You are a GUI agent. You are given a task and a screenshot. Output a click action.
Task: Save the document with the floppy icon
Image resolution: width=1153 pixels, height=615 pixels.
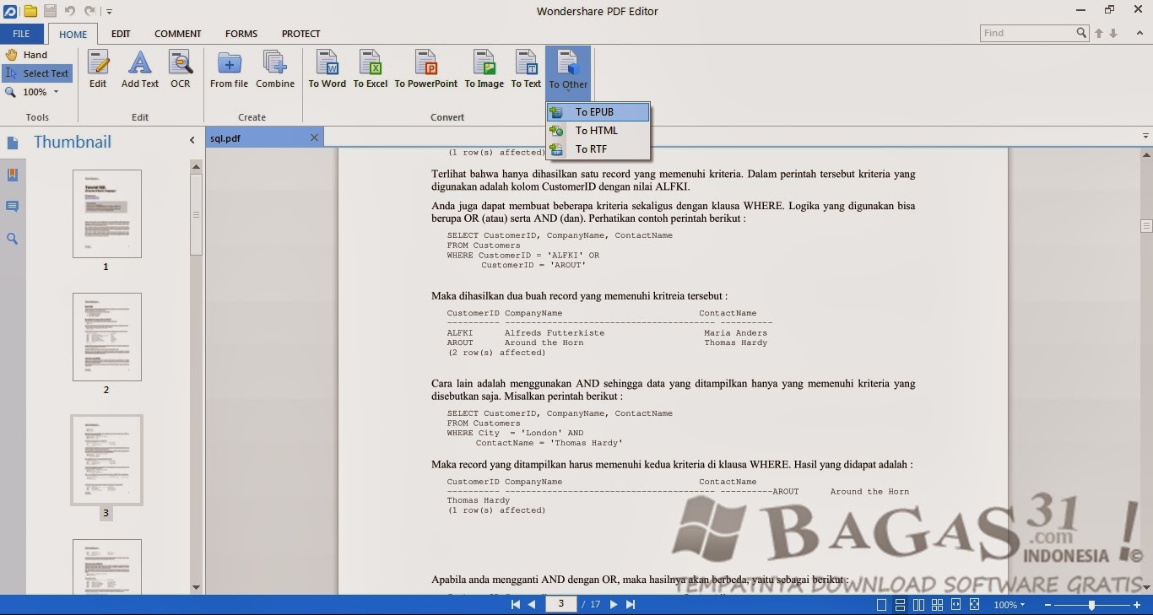point(51,11)
